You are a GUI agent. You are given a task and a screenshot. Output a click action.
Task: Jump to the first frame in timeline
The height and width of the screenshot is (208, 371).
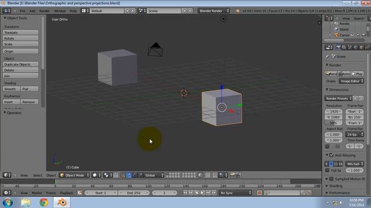[x=185, y=193]
